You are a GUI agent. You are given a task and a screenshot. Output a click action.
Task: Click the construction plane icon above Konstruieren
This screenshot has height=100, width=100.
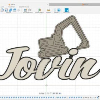[39, 10]
